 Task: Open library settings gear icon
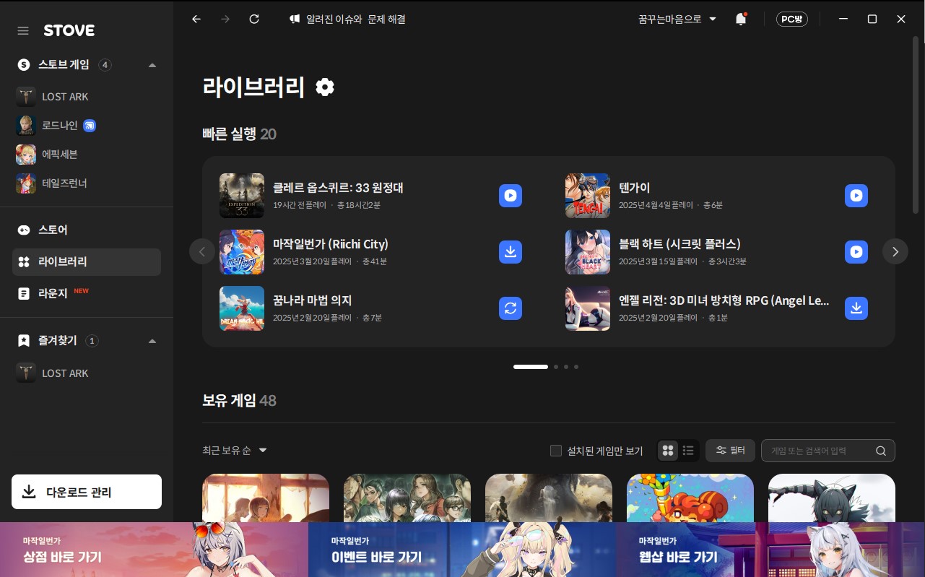[325, 87]
